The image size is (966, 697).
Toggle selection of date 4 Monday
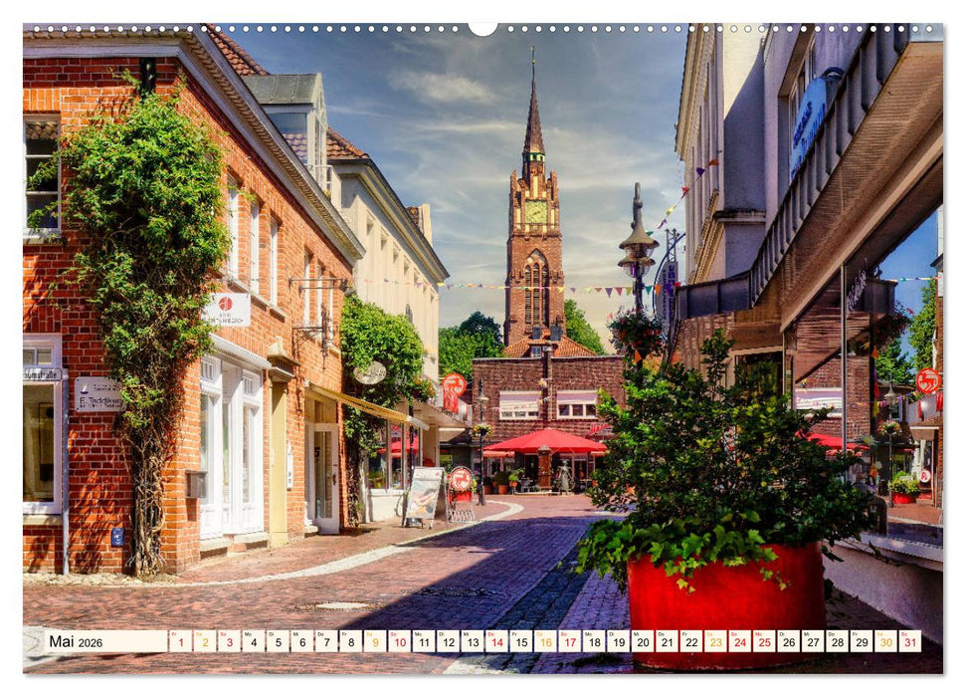click(253, 642)
